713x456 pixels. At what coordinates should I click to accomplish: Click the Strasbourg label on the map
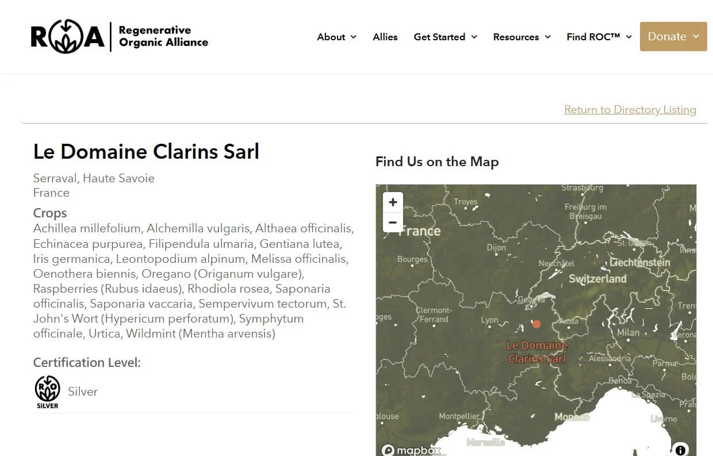582,188
